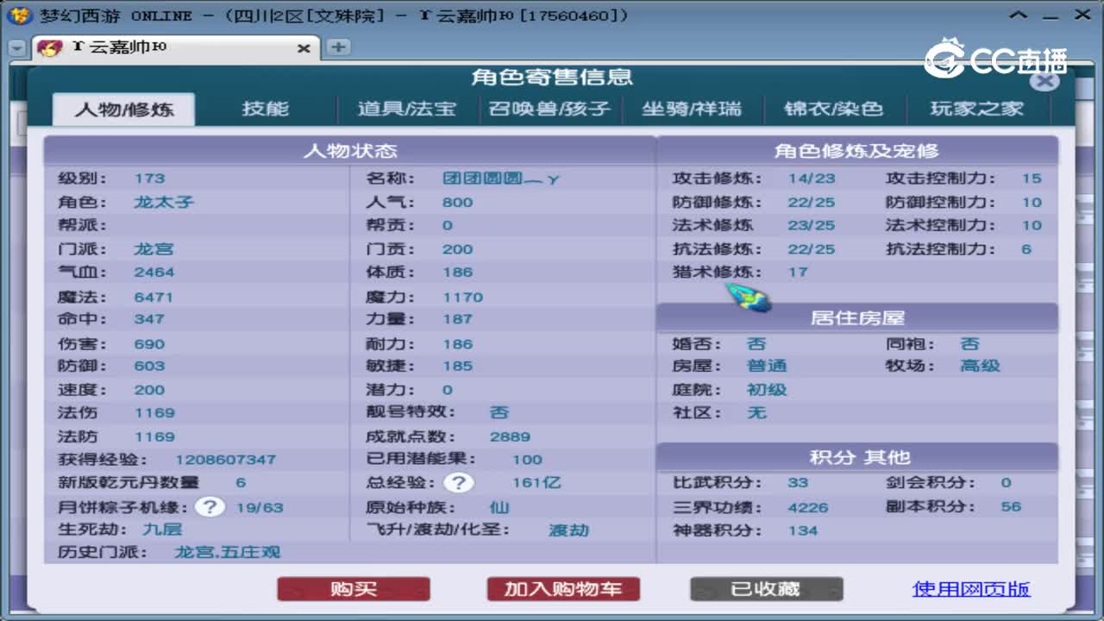Screen dimensions: 1104x621
Task: Switch to the 技能 tab
Action: coord(265,110)
